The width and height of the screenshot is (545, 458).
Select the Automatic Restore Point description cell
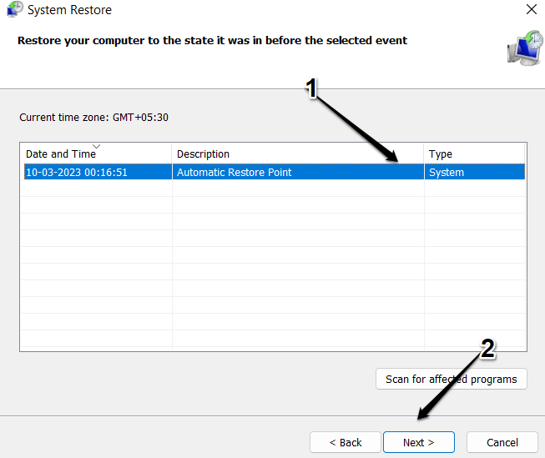[x=234, y=173]
